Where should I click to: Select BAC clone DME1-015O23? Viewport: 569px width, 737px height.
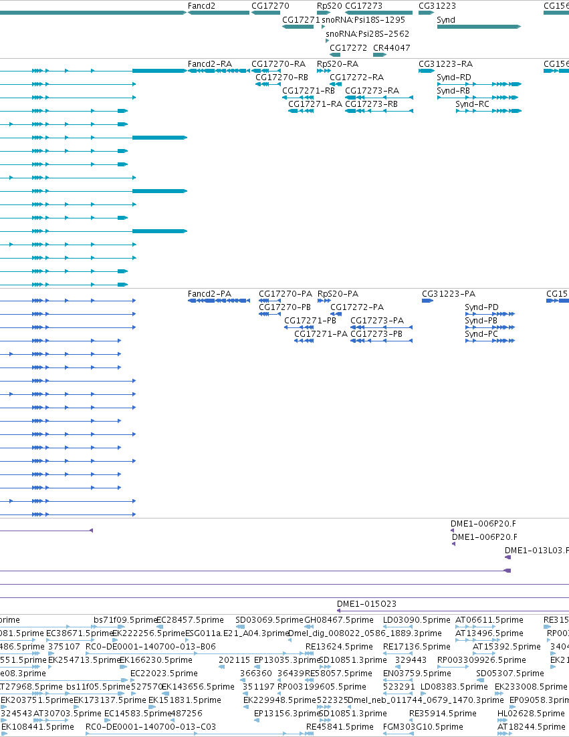click(x=366, y=603)
